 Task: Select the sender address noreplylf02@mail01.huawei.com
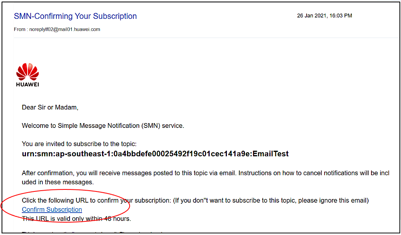click(65, 30)
